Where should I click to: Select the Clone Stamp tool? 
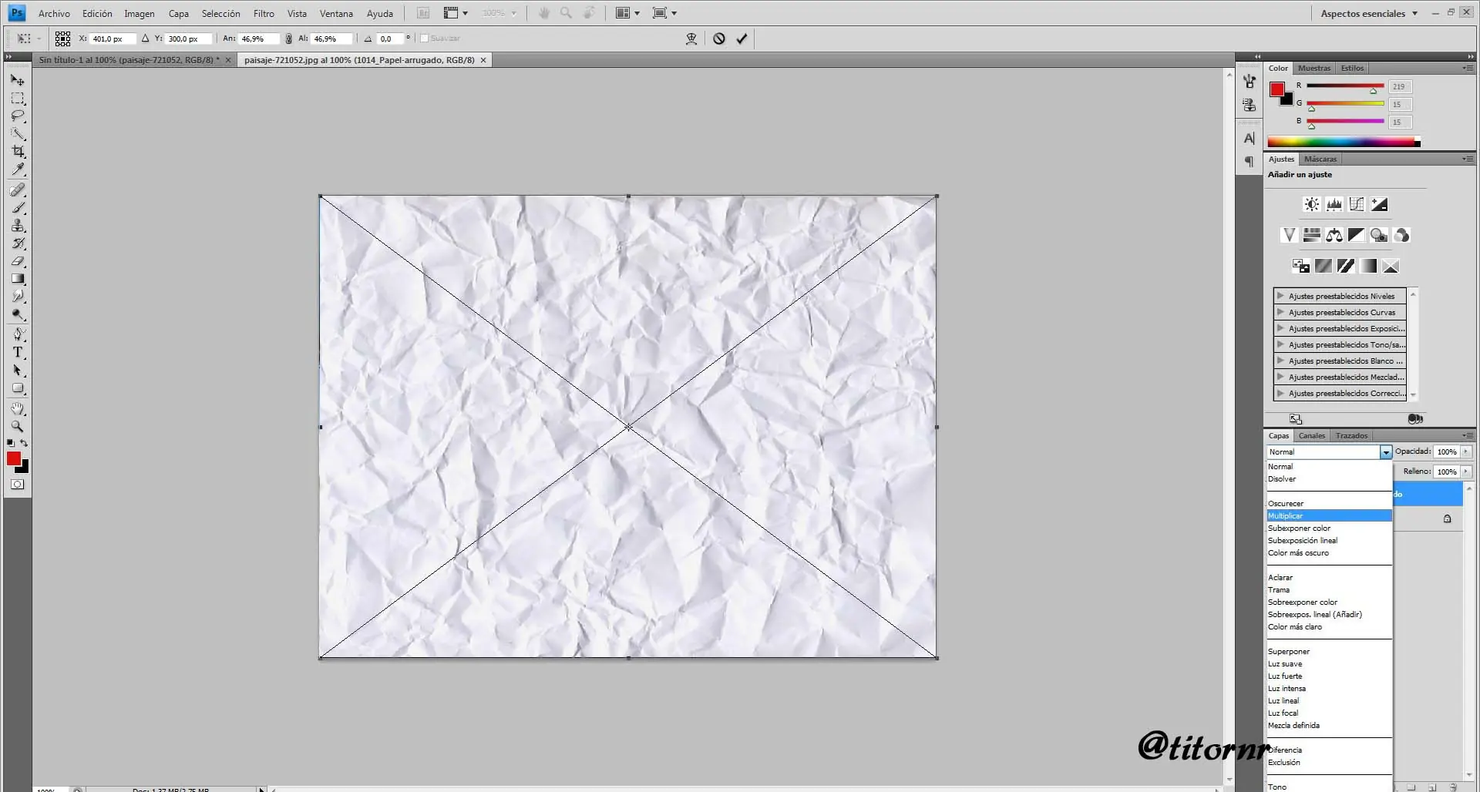(18, 226)
